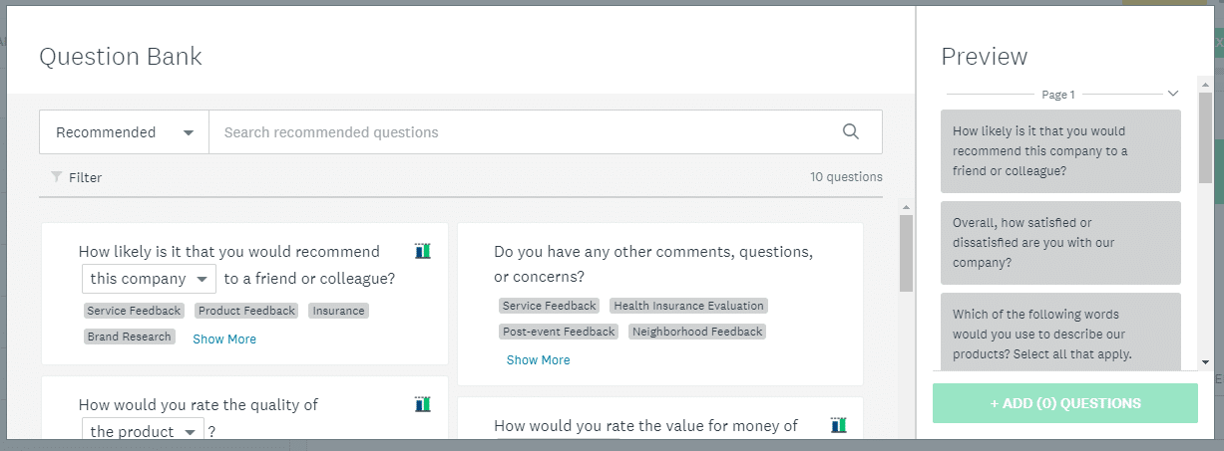The image size is (1224, 451).
Task: Click the Insurance tag
Action: coord(338,311)
